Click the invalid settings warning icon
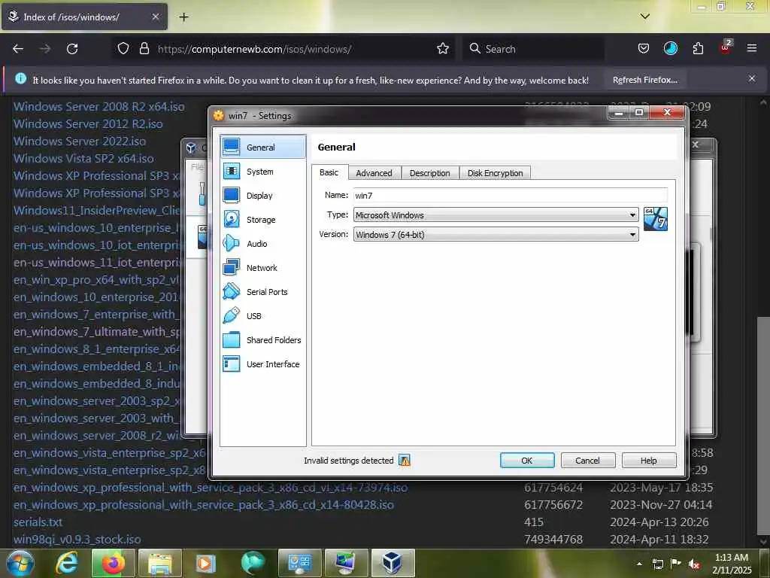This screenshot has width=770, height=578. click(404, 461)
